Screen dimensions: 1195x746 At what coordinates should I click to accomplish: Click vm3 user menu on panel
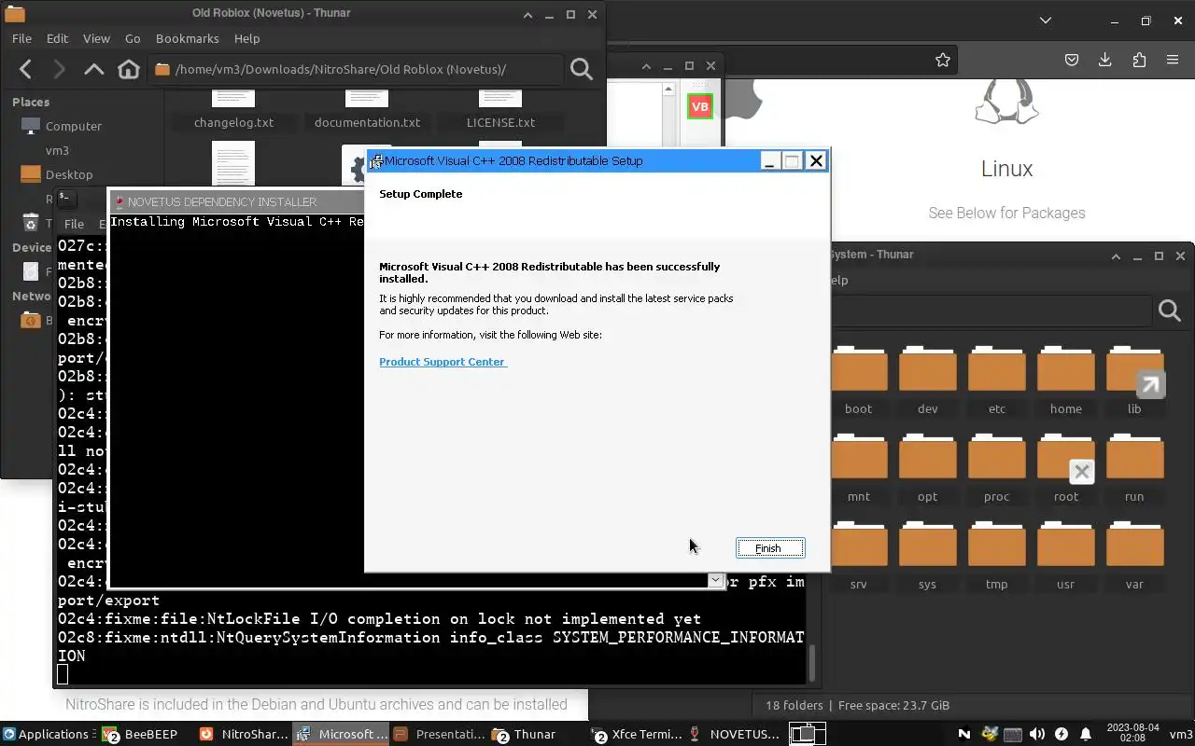tap(1180, 734)
